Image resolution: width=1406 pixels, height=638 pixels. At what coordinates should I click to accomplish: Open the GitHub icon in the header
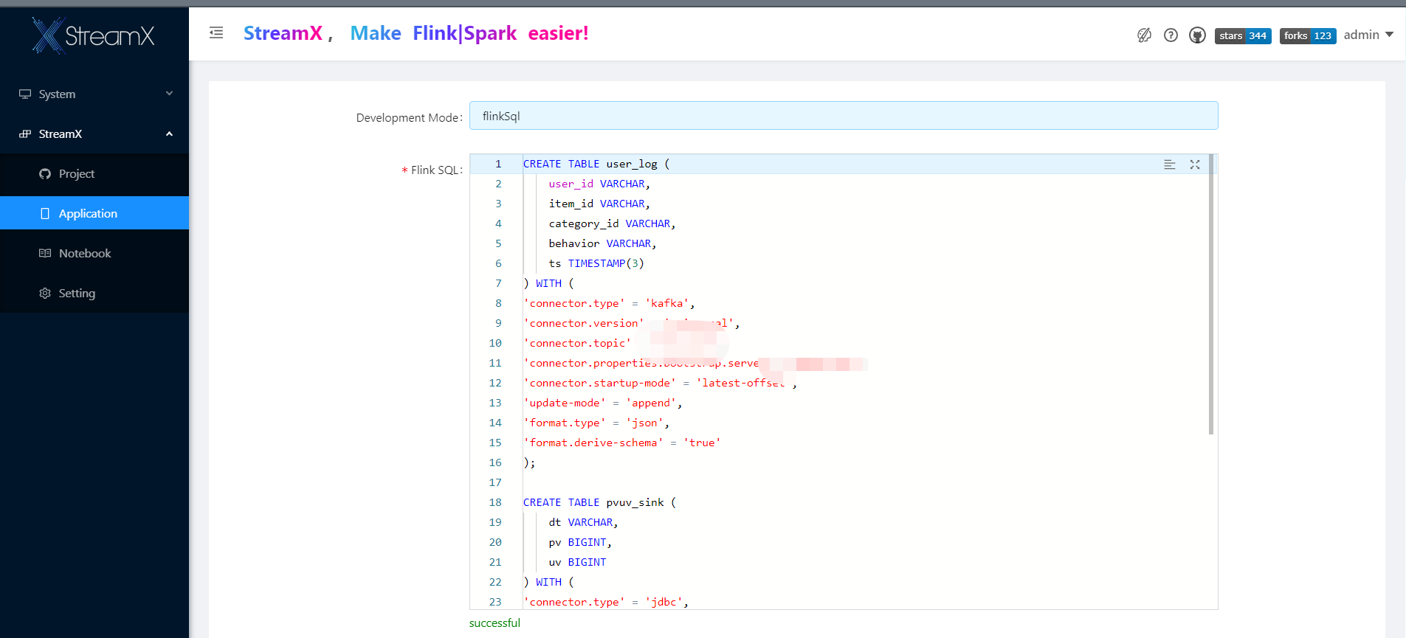point(1197,35)
